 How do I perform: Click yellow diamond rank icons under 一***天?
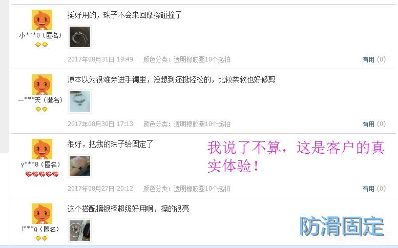[41, 110]
